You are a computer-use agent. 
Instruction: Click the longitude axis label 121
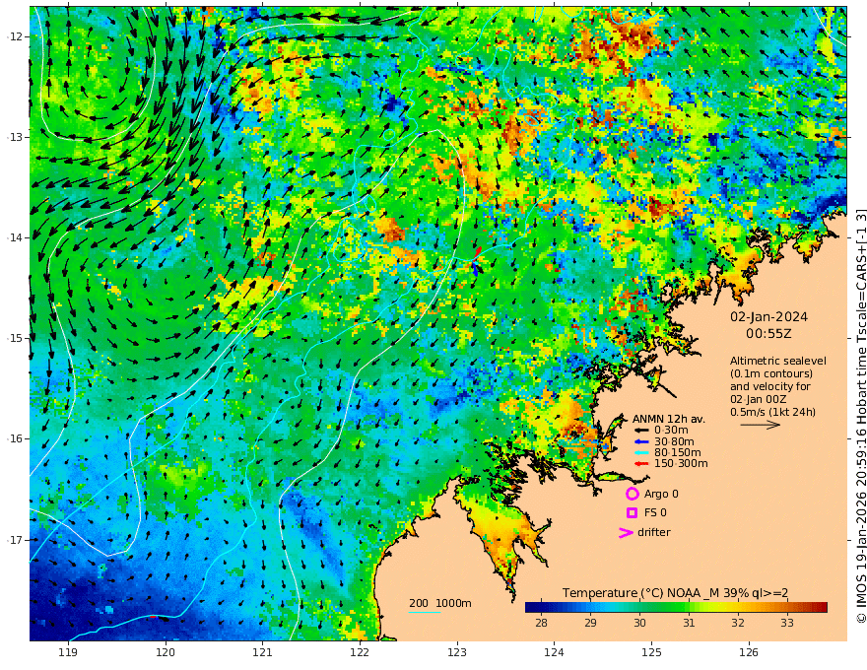coord(263,653)
